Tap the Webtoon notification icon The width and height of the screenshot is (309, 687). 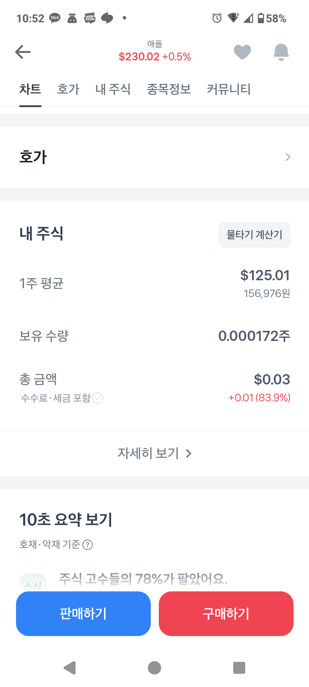tap(90, 18)
